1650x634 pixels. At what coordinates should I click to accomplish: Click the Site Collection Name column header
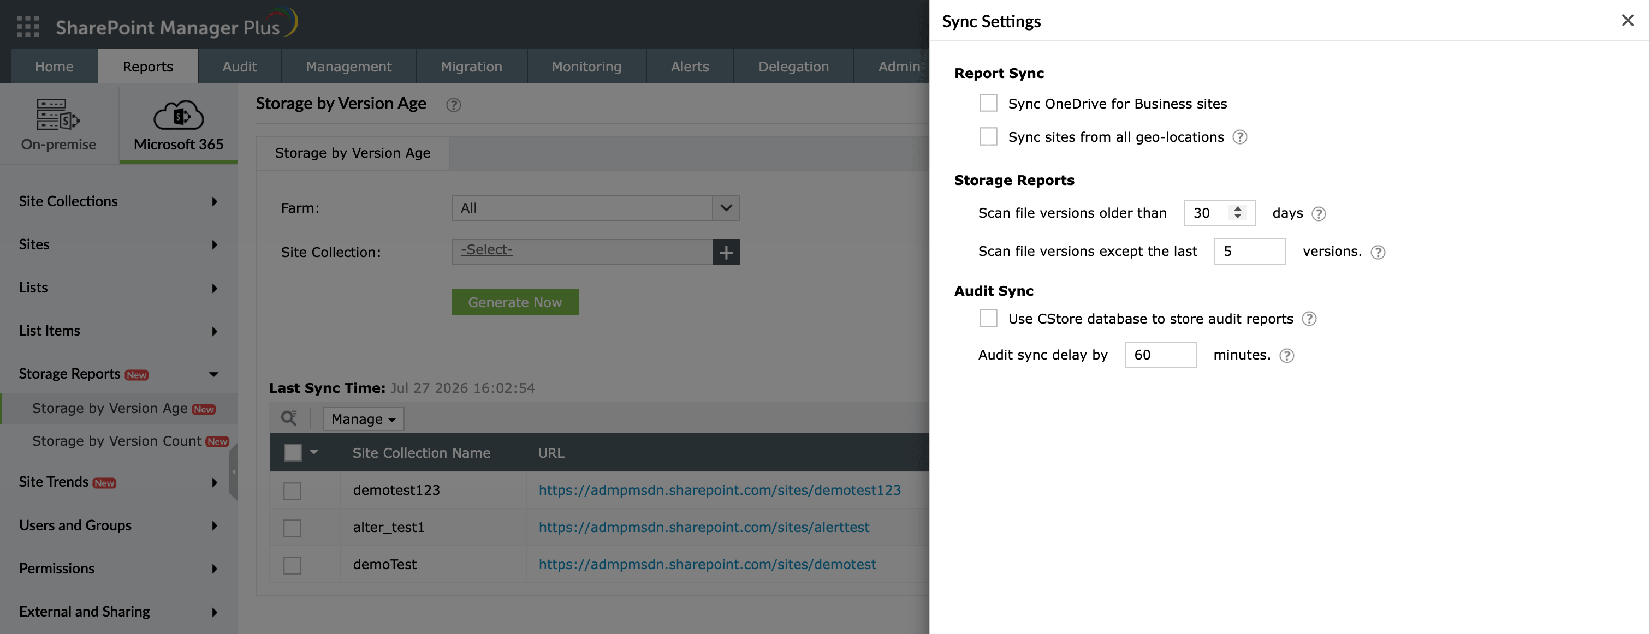point(422,453)
